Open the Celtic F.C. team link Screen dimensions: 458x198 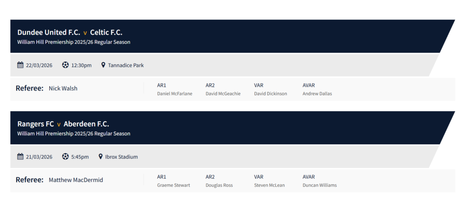106,32
